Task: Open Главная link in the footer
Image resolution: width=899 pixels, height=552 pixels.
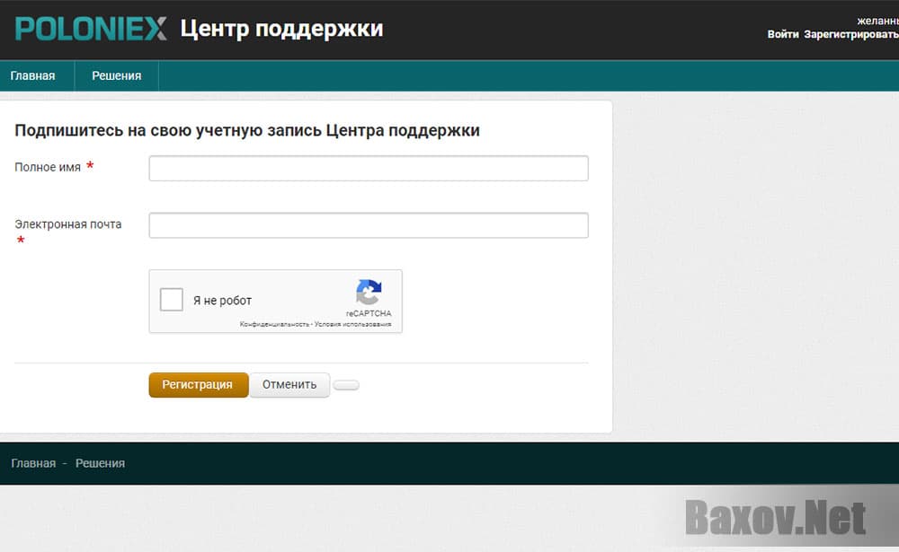Action: (32, 463)
